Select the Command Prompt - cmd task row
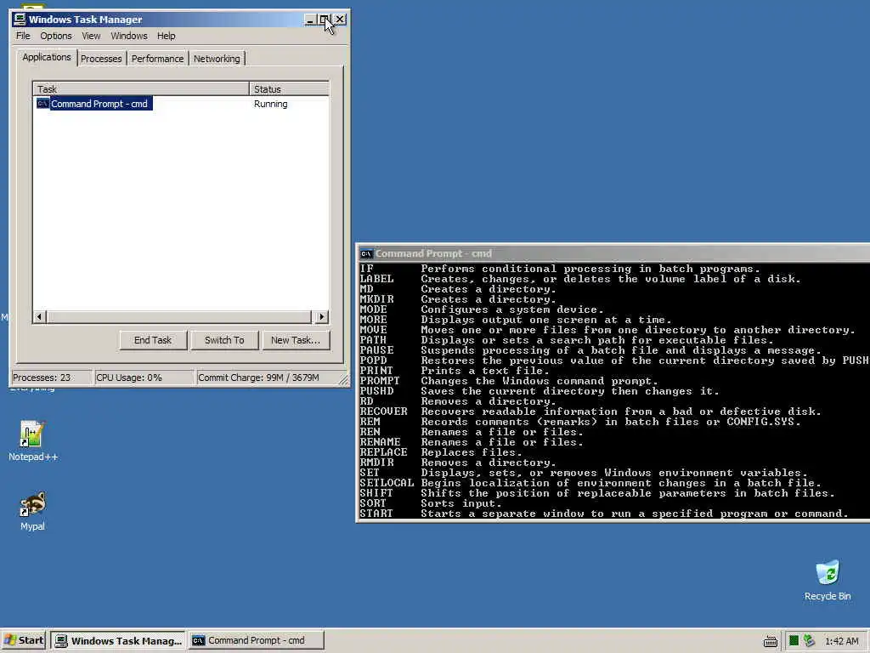 (181, 104)
